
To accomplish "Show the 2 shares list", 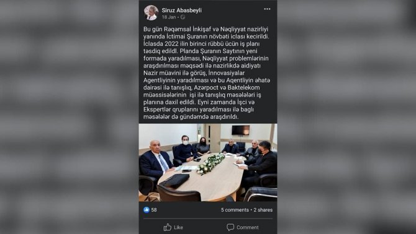I will click(x=263, y=210).
